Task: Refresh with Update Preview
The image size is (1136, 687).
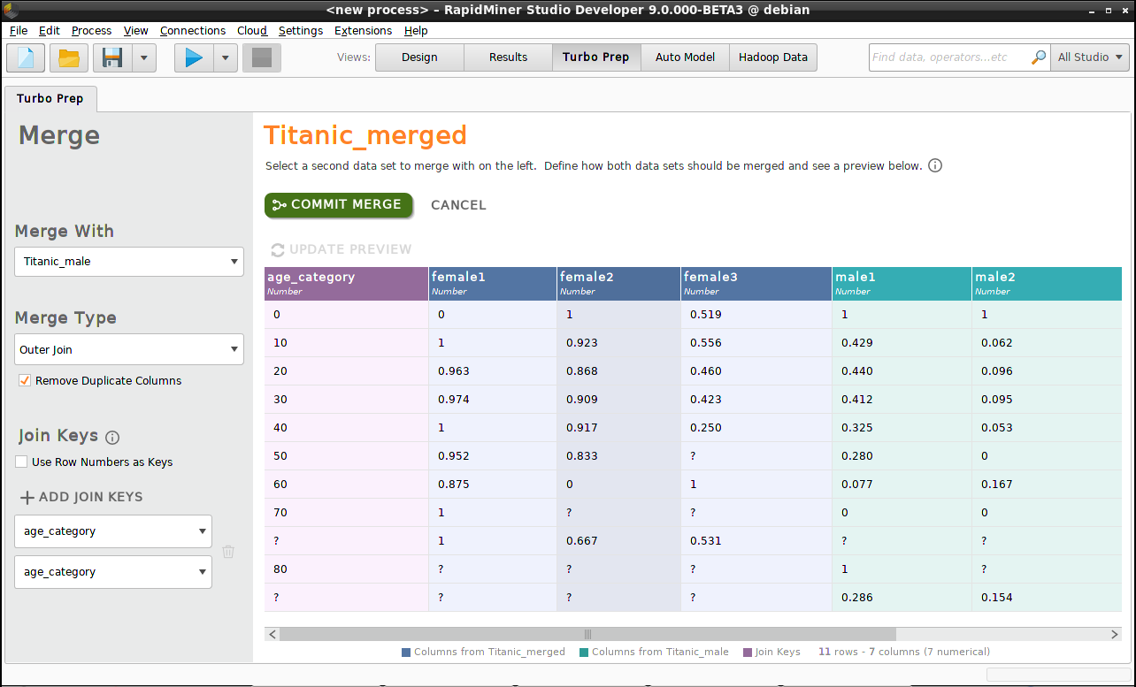Action: [x=341, y=249]
